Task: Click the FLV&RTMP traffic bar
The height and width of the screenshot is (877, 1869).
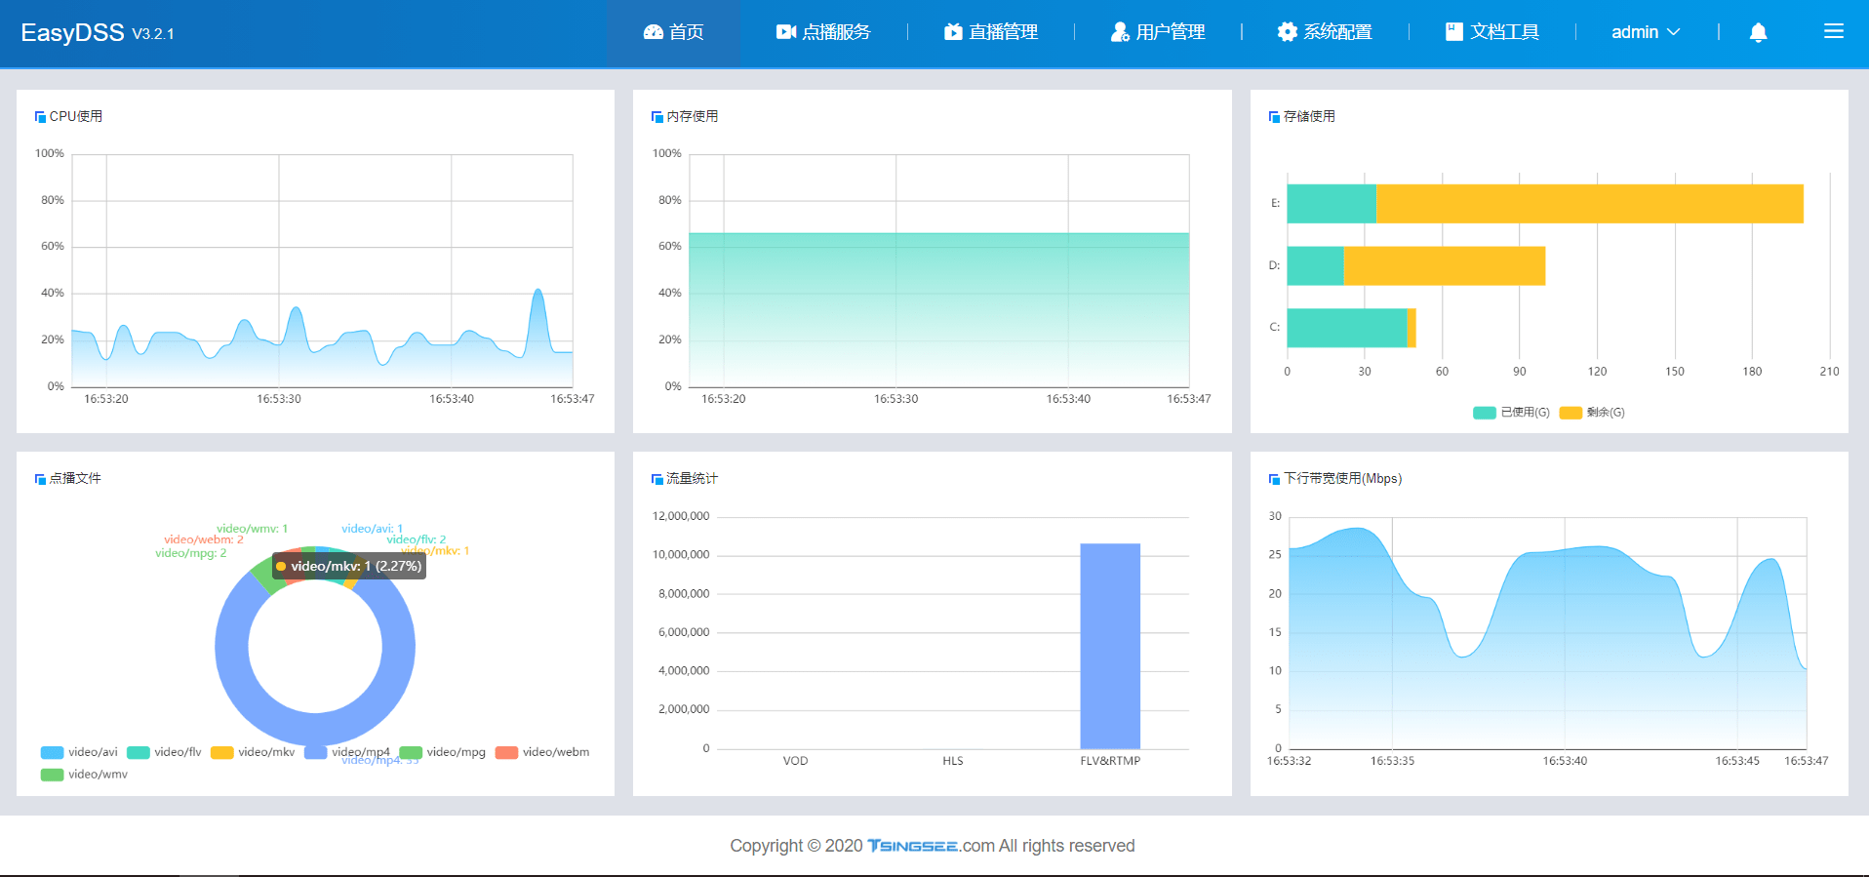Action: click(1110, 646)
